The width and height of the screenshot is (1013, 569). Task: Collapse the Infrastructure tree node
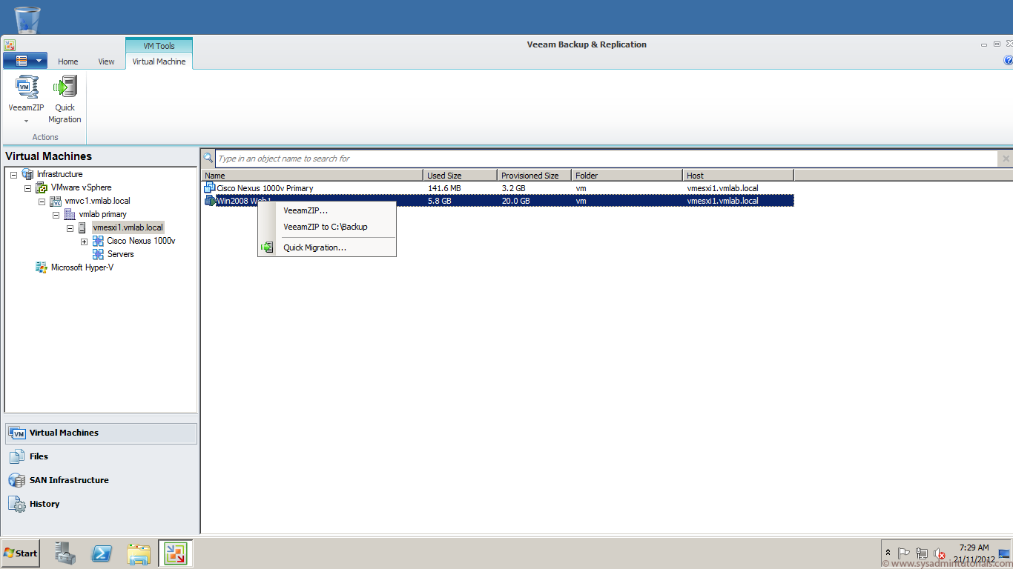13,174
